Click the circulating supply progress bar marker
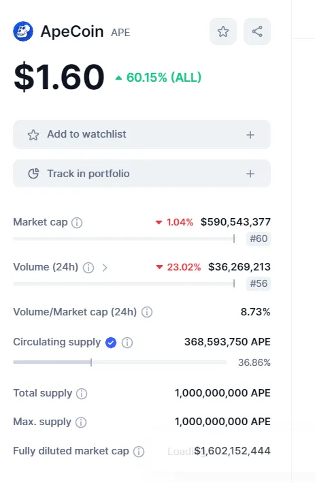 point(91,362)
